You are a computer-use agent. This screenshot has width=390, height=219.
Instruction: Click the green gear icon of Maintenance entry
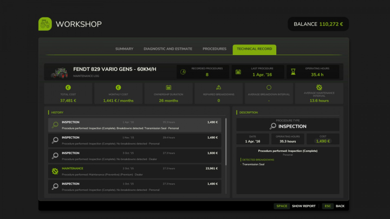click(x=55, y=171)
